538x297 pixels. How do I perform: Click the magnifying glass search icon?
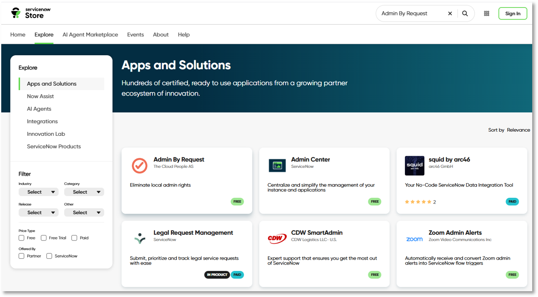(x=465, y=13)
